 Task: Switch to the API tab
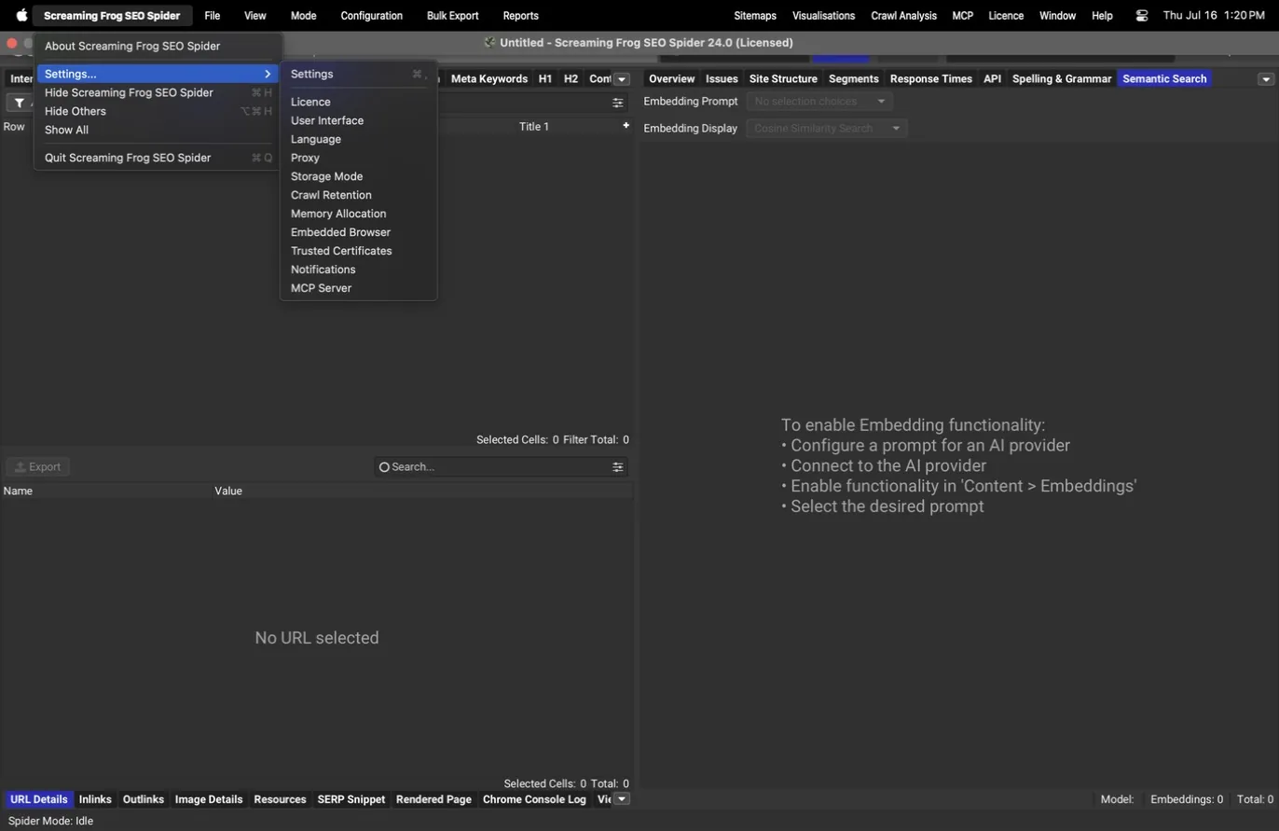coord(993,79)
